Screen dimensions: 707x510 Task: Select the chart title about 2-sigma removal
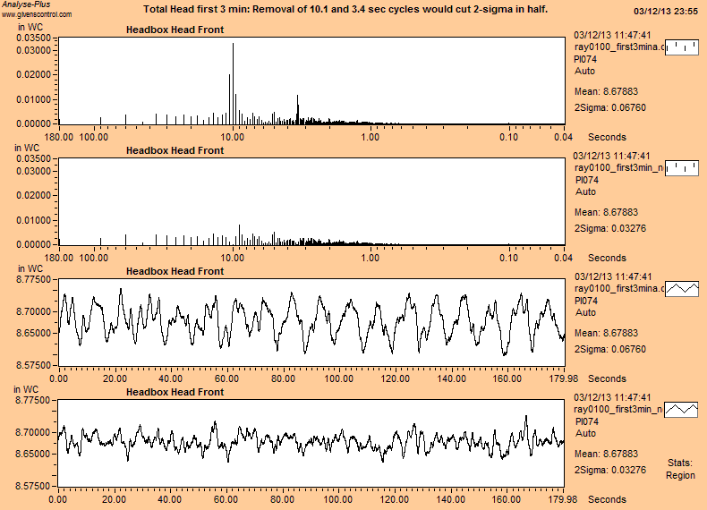tap(345, 9)
